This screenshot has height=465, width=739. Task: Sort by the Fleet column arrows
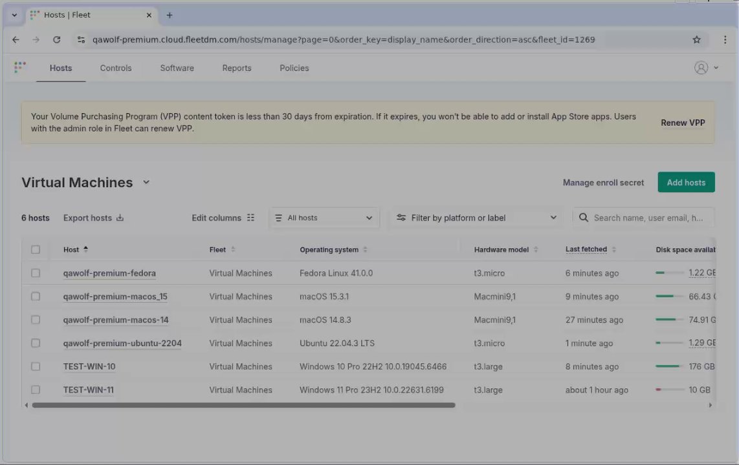pyautogui.click(x=233, y=249)
